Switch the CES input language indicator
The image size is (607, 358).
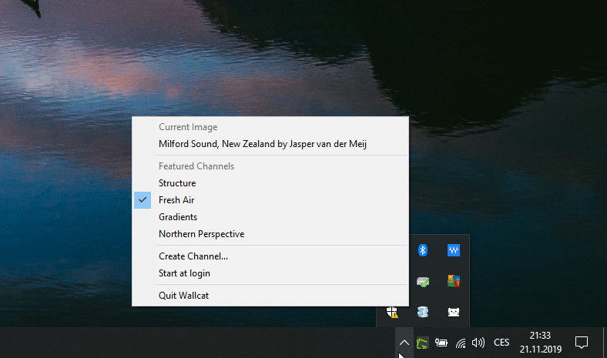point(501,343)
